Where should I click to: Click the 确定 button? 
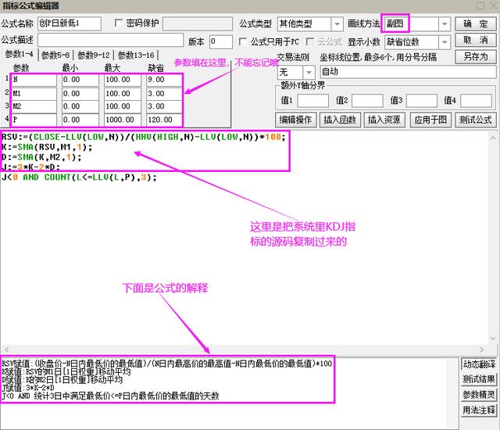475,24
